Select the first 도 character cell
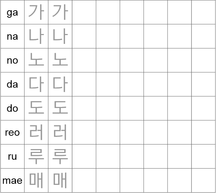216x193 pixels. [36, 108]
